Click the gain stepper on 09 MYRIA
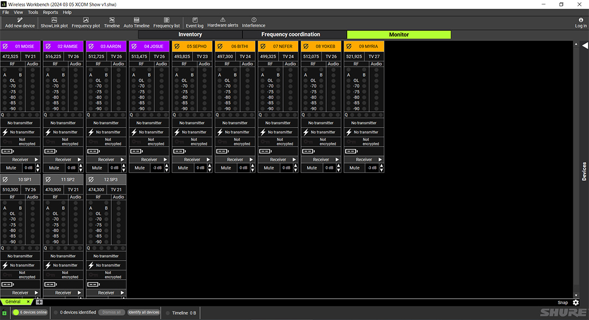 click(381, 168)
